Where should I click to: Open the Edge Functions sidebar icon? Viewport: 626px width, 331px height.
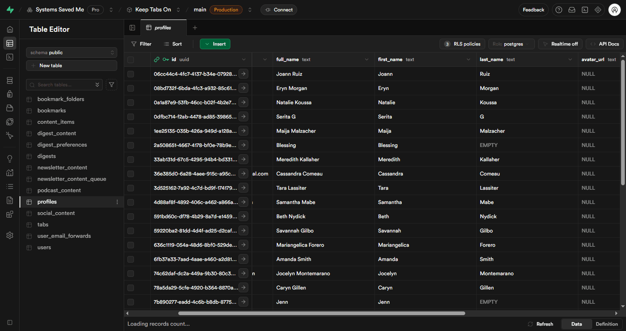[10, 122]
